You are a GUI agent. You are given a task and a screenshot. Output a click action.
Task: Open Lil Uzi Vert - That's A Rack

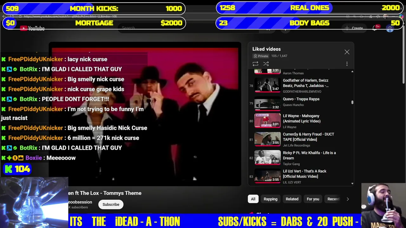click(304, 174)
